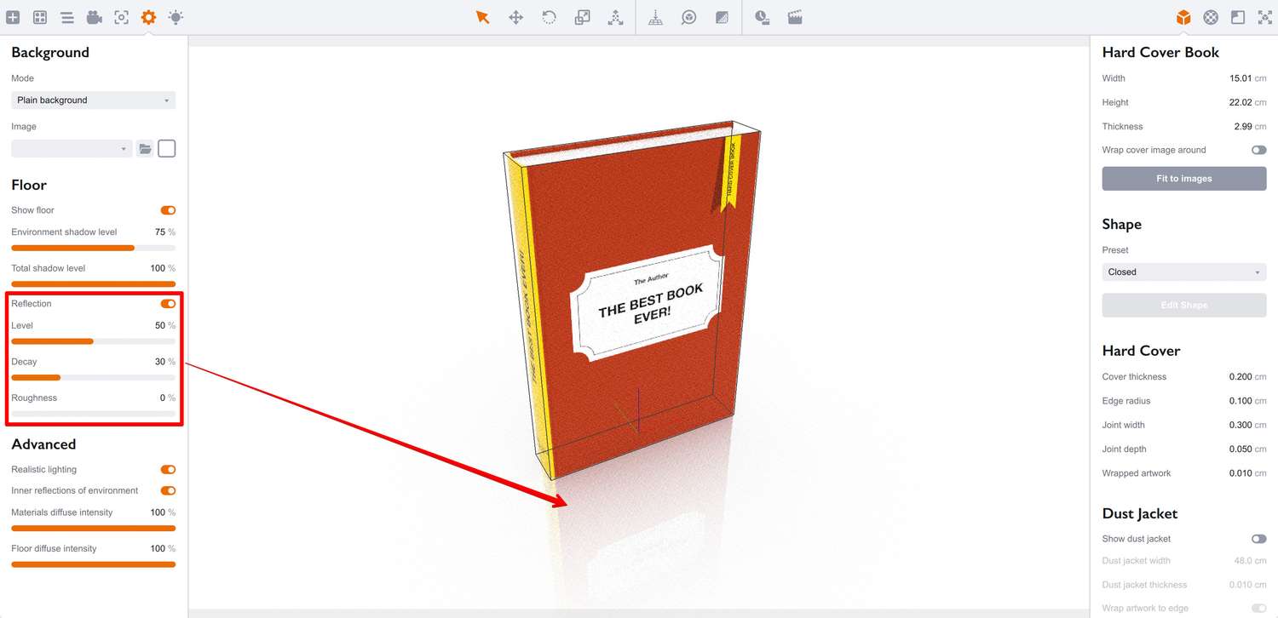1278x618 pixels.
Task: Open the four-square grid panel icon
Action: (x=40, y=17)
